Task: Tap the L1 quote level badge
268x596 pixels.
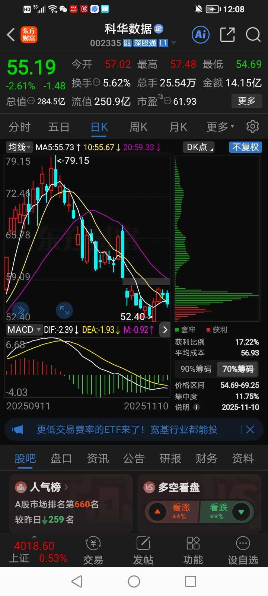Action: [x=163, y=43]
